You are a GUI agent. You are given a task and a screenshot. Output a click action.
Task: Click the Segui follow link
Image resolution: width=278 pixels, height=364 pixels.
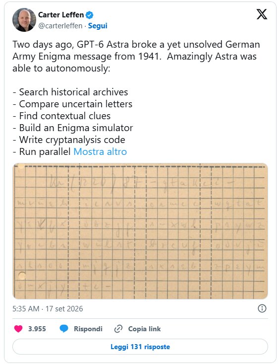(x=98, y=26)
